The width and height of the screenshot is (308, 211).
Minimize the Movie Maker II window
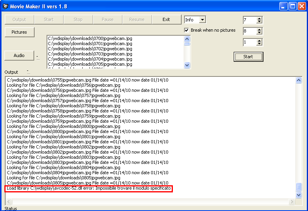(x=283, y=6)
